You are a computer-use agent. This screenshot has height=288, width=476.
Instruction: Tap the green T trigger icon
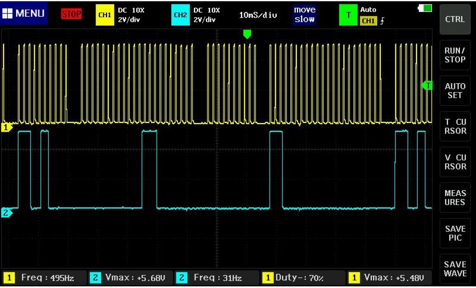(x=348, y=15)
